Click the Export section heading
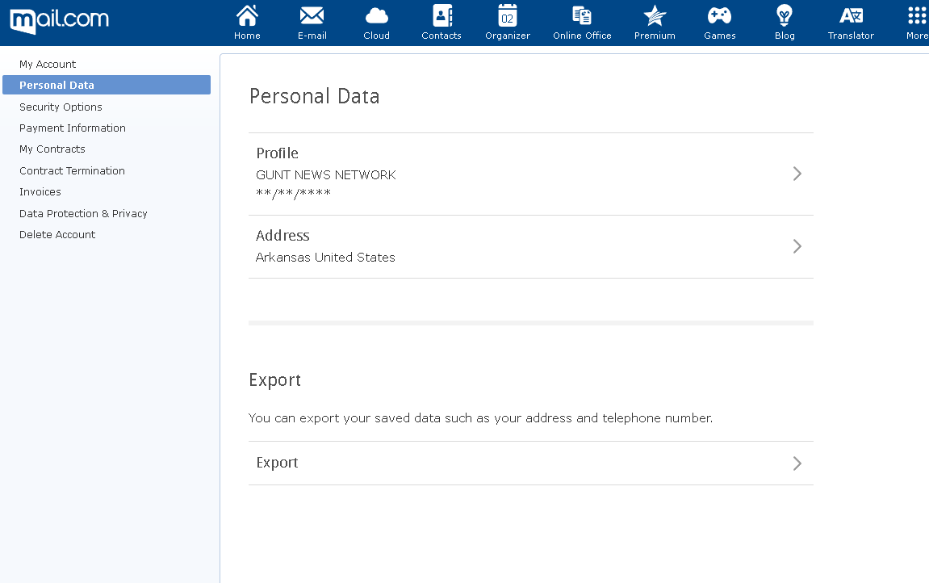The image size is (929, 583). (x=275, y=380)
